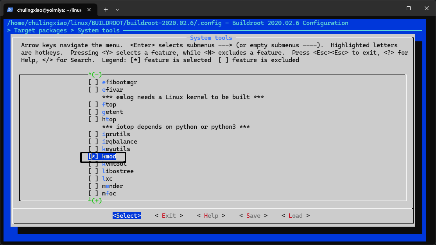436x245 pixels.
Task: Toggle the htop checkbox
Action: tap(93, 120)
